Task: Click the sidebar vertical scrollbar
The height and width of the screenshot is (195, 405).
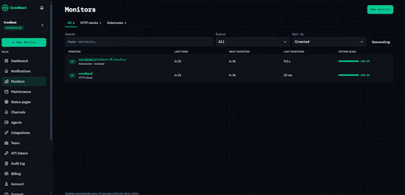Action: 51,72
